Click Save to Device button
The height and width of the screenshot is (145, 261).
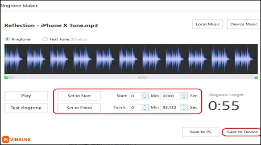[242, 132]
